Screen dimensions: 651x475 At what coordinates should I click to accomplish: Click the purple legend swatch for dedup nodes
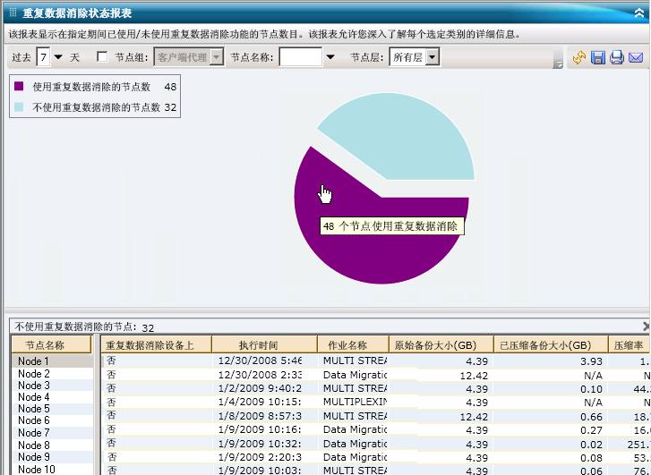point(20,88)
